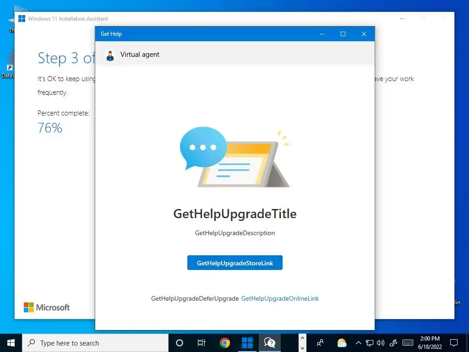The image size is (469, 352).
Task: Open the GetHelpUpgradeOnlineLink hyperlink
Action: (280, 298)
